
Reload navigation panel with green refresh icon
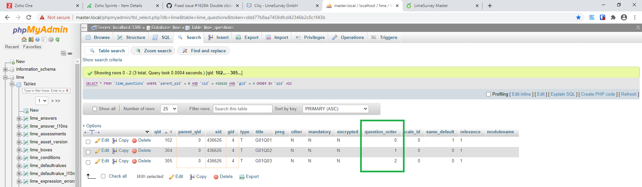coord(58,39)
